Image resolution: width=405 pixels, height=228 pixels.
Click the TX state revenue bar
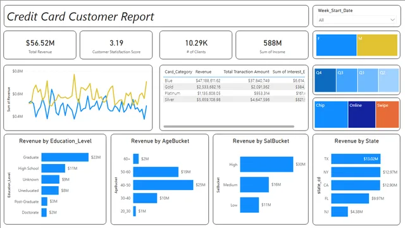click(x=356, y=159)
